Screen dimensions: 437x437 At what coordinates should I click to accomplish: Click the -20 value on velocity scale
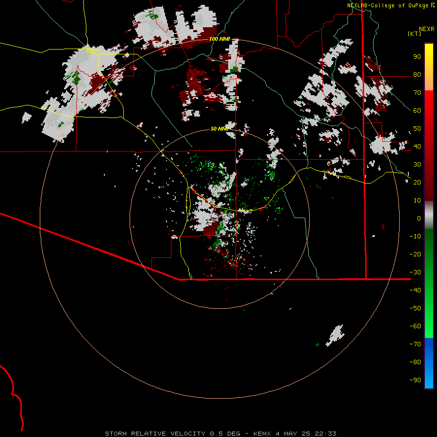point(415,254)
